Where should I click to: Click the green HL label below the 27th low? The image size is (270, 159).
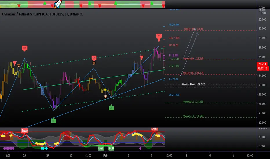(54, 121)
